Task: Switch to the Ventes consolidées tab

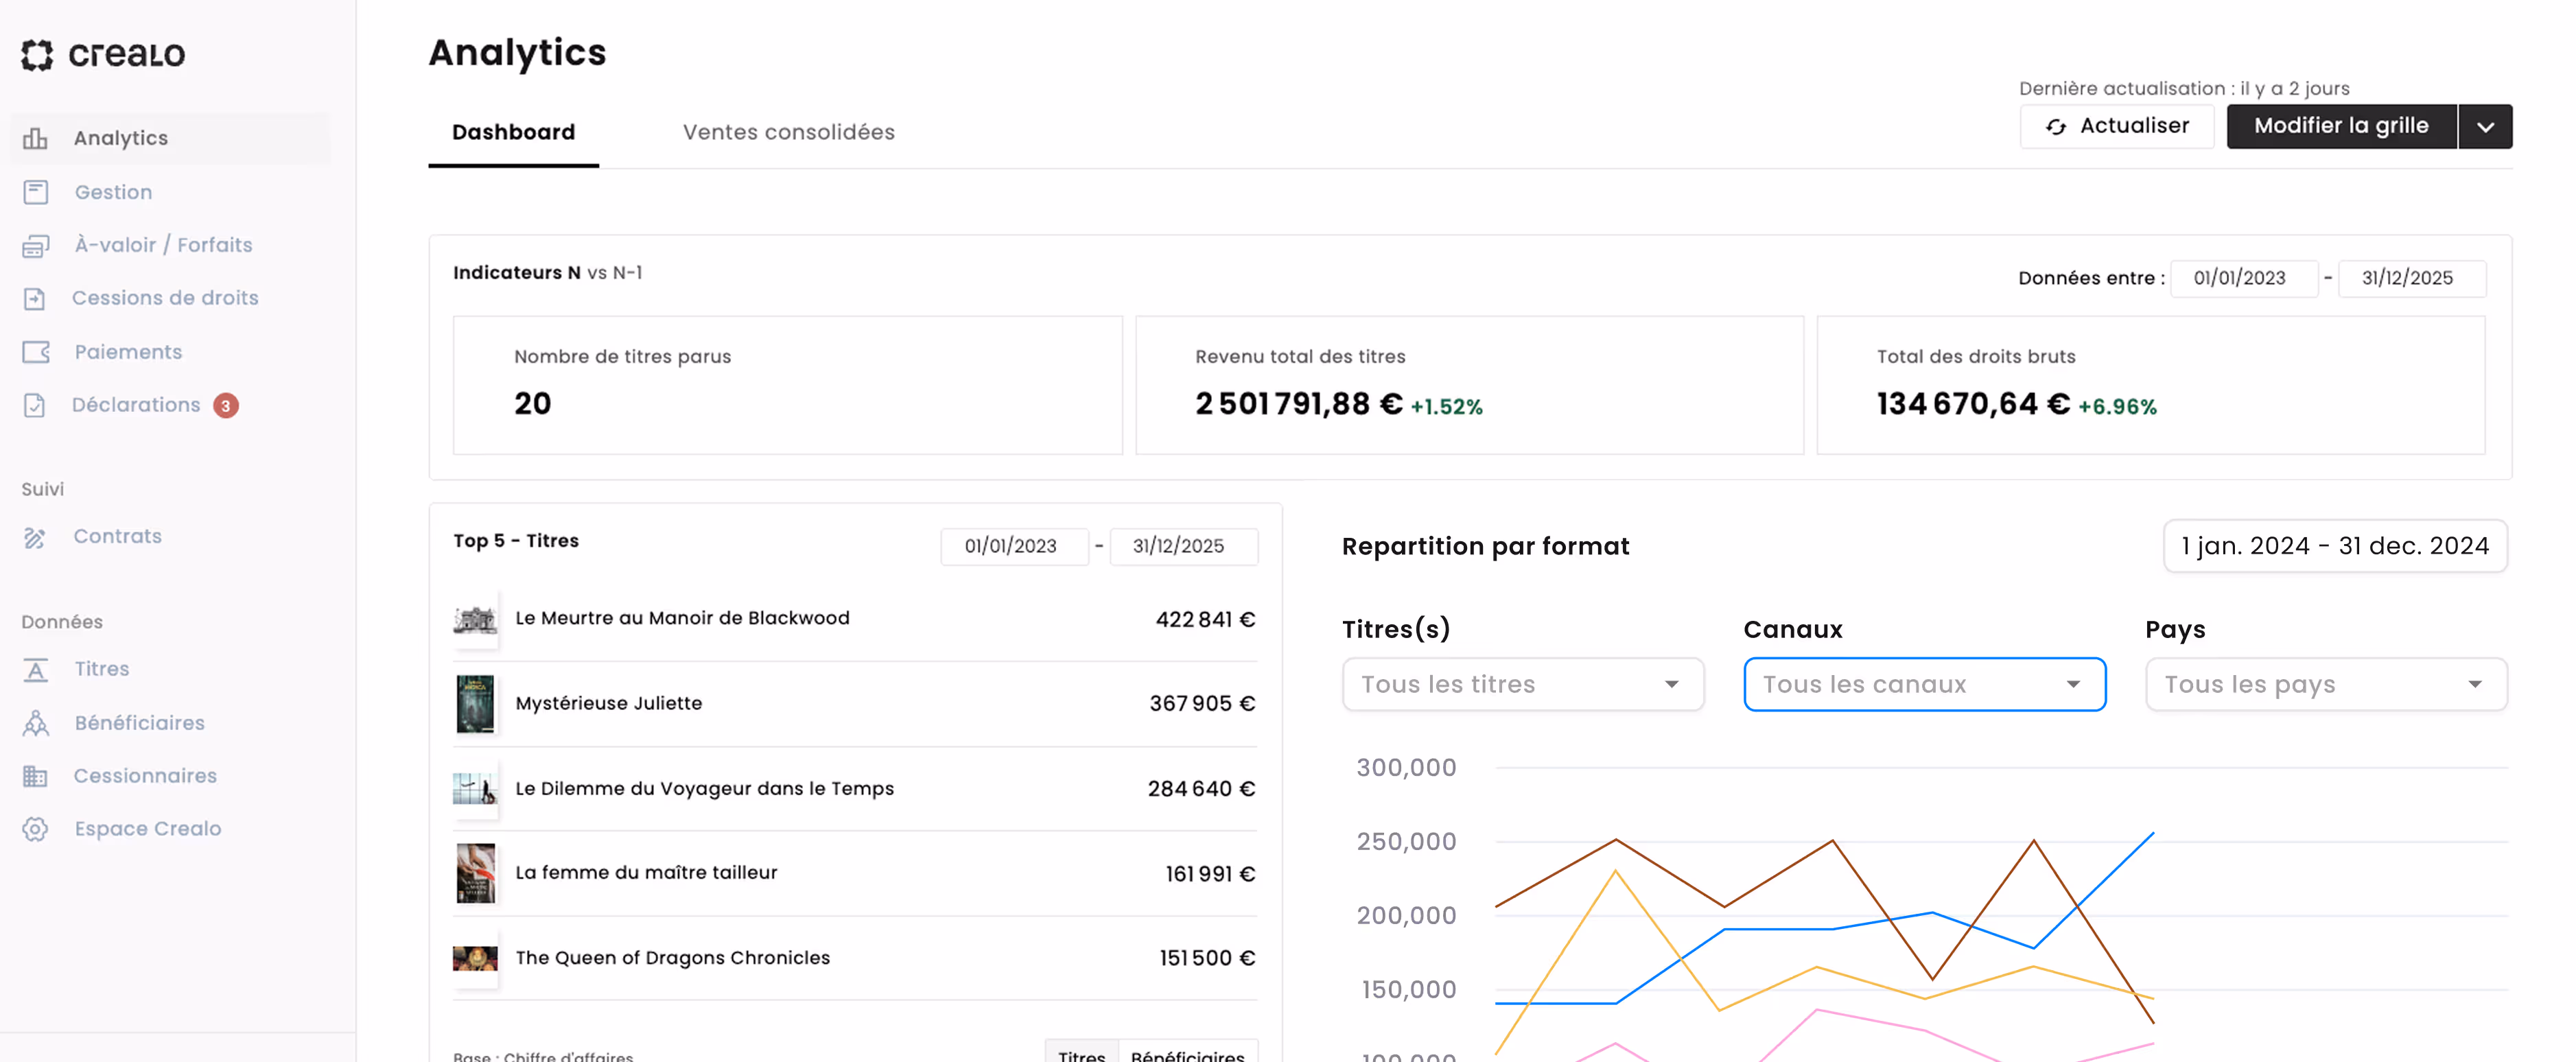Action: point(788,132)
